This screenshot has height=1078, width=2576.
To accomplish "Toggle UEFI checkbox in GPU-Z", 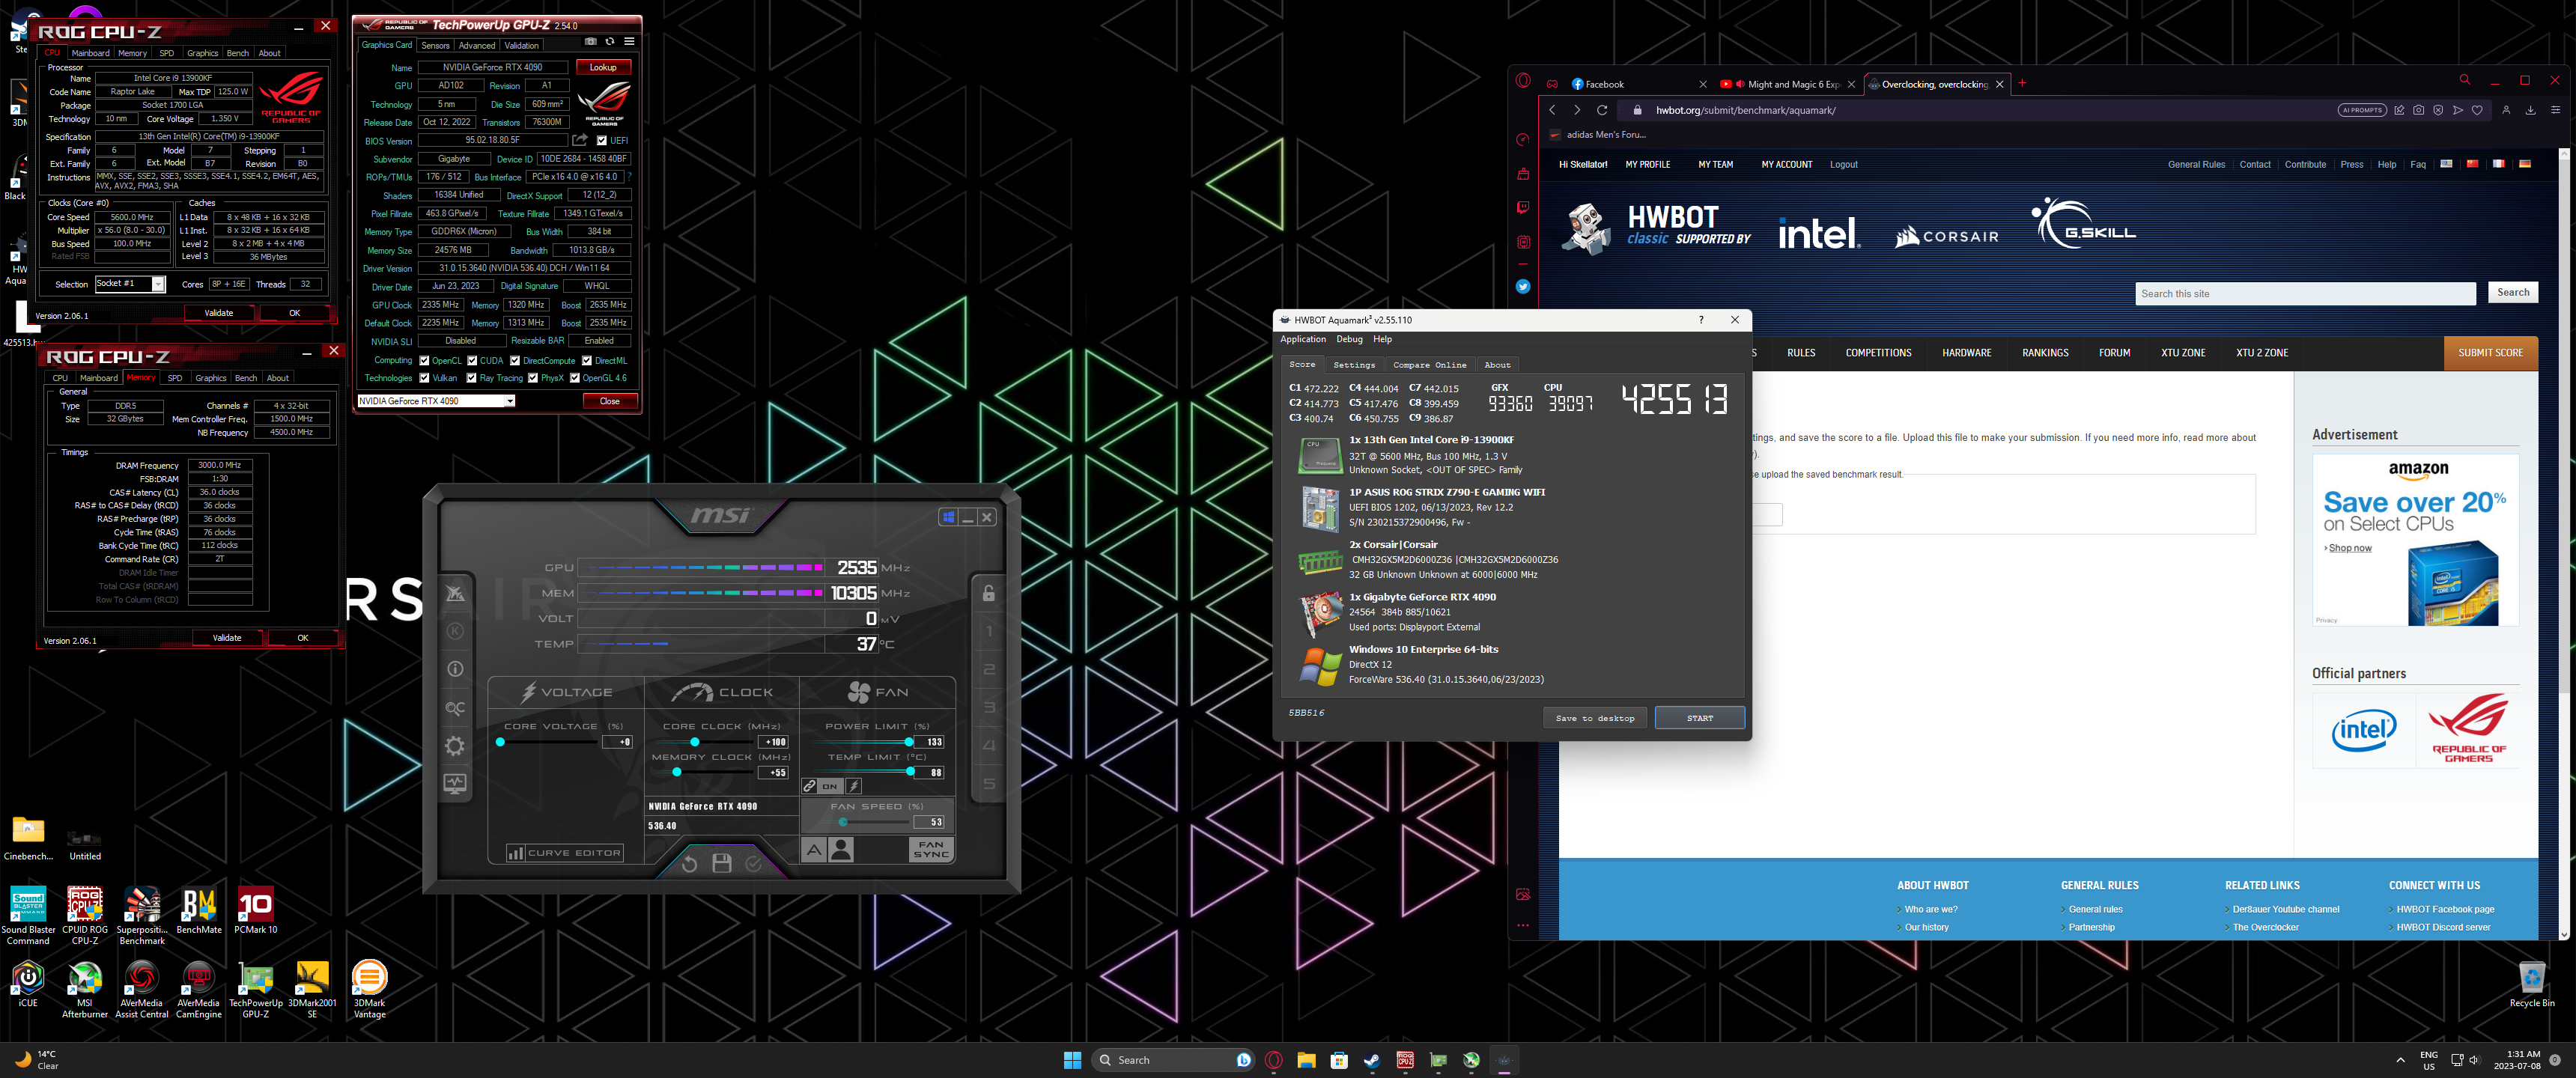I will coord(602,140).
